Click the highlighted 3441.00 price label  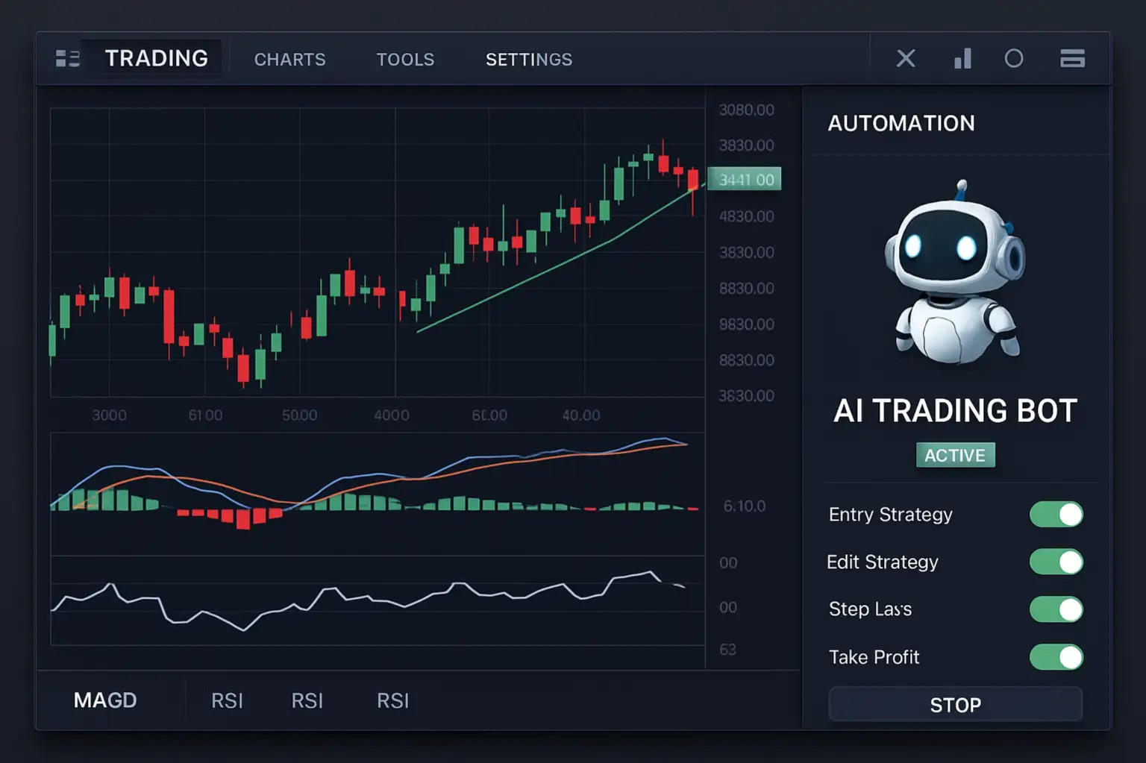pos(743,179)
